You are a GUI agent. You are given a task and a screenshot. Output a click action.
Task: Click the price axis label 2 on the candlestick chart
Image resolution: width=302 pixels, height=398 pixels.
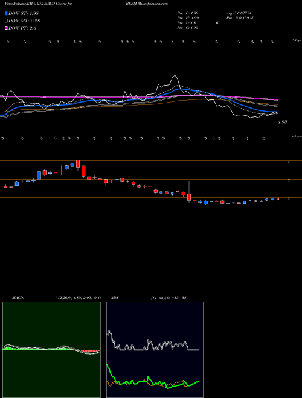pos(288,199)
